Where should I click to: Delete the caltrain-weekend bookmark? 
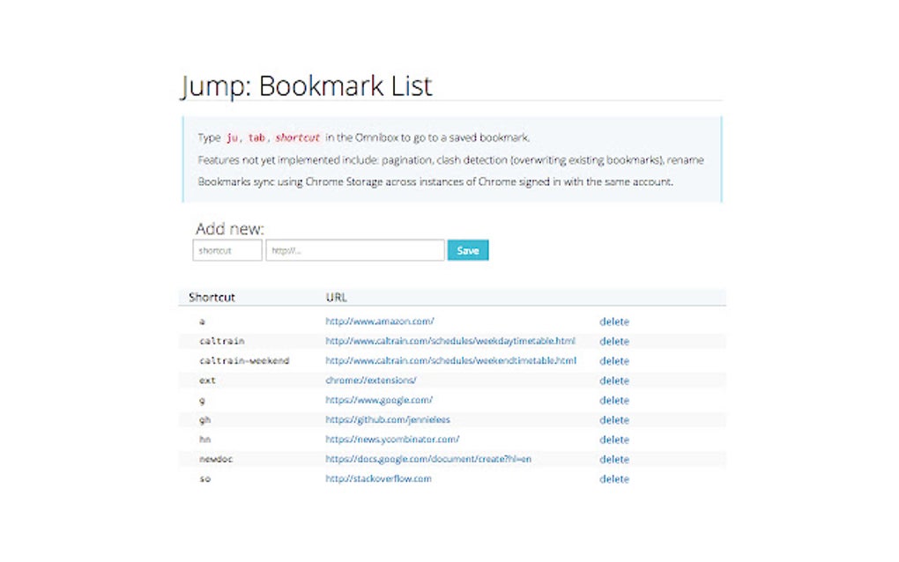[614, 360]
